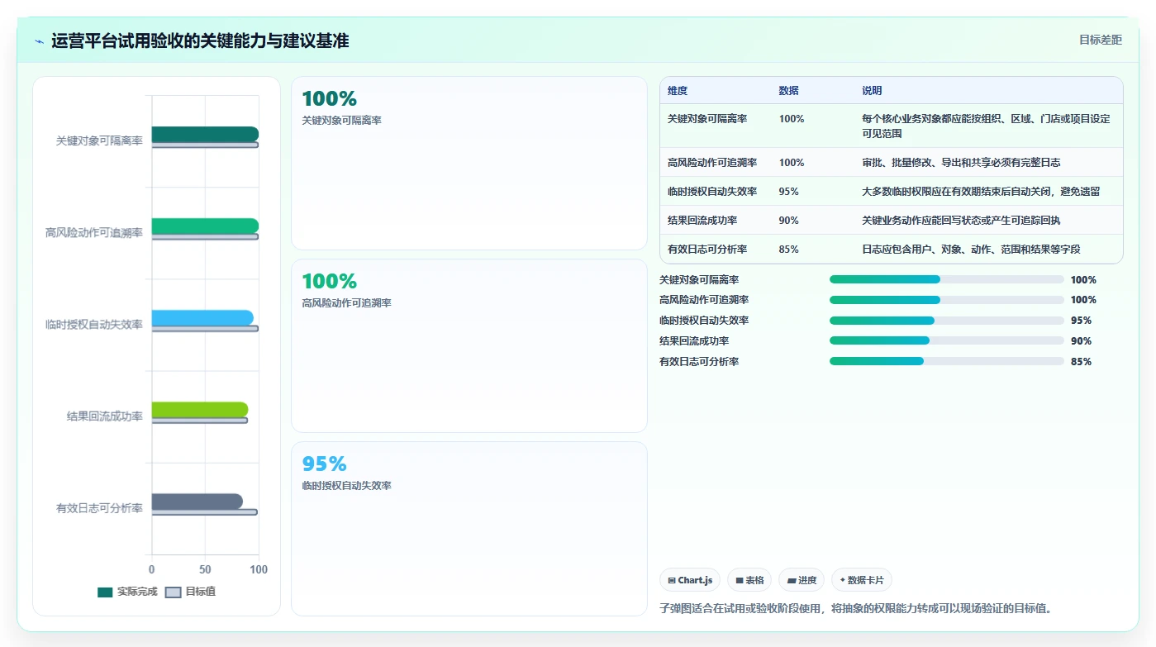Open the 100% 高风险动作可追溯率 data card
1156x647 pixels.
tap(469, 345)
